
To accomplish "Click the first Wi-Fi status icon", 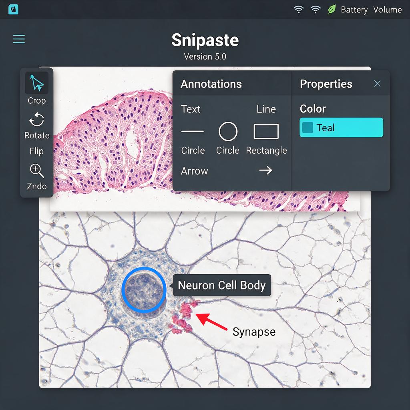I will (x=299, y=10).
